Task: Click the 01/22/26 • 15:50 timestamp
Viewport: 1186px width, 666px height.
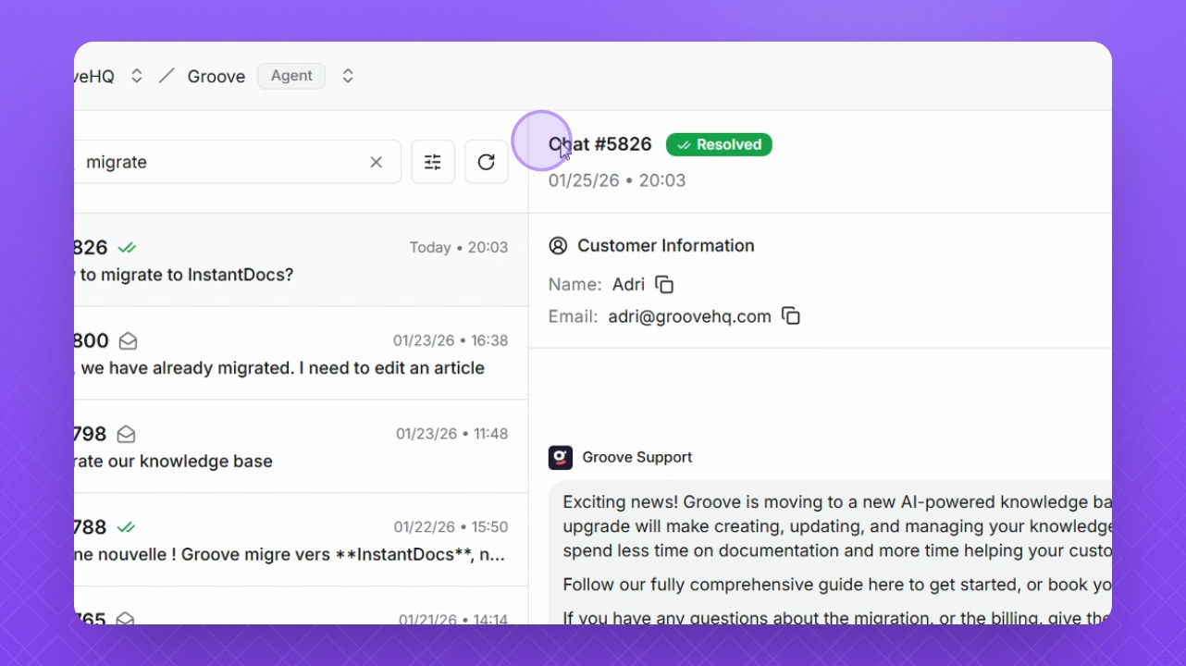Action: click(x=451, y=527)
